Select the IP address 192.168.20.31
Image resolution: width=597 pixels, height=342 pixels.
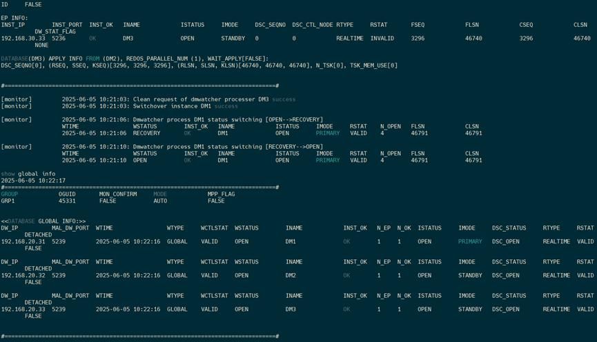[x=23, y=241]
